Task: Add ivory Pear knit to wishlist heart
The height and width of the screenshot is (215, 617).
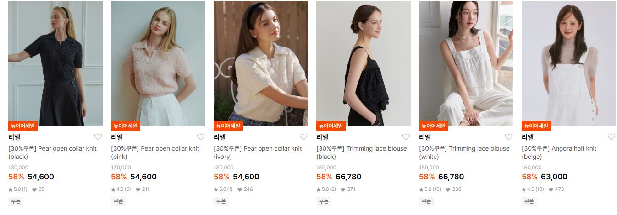Action: click(303, 137)
